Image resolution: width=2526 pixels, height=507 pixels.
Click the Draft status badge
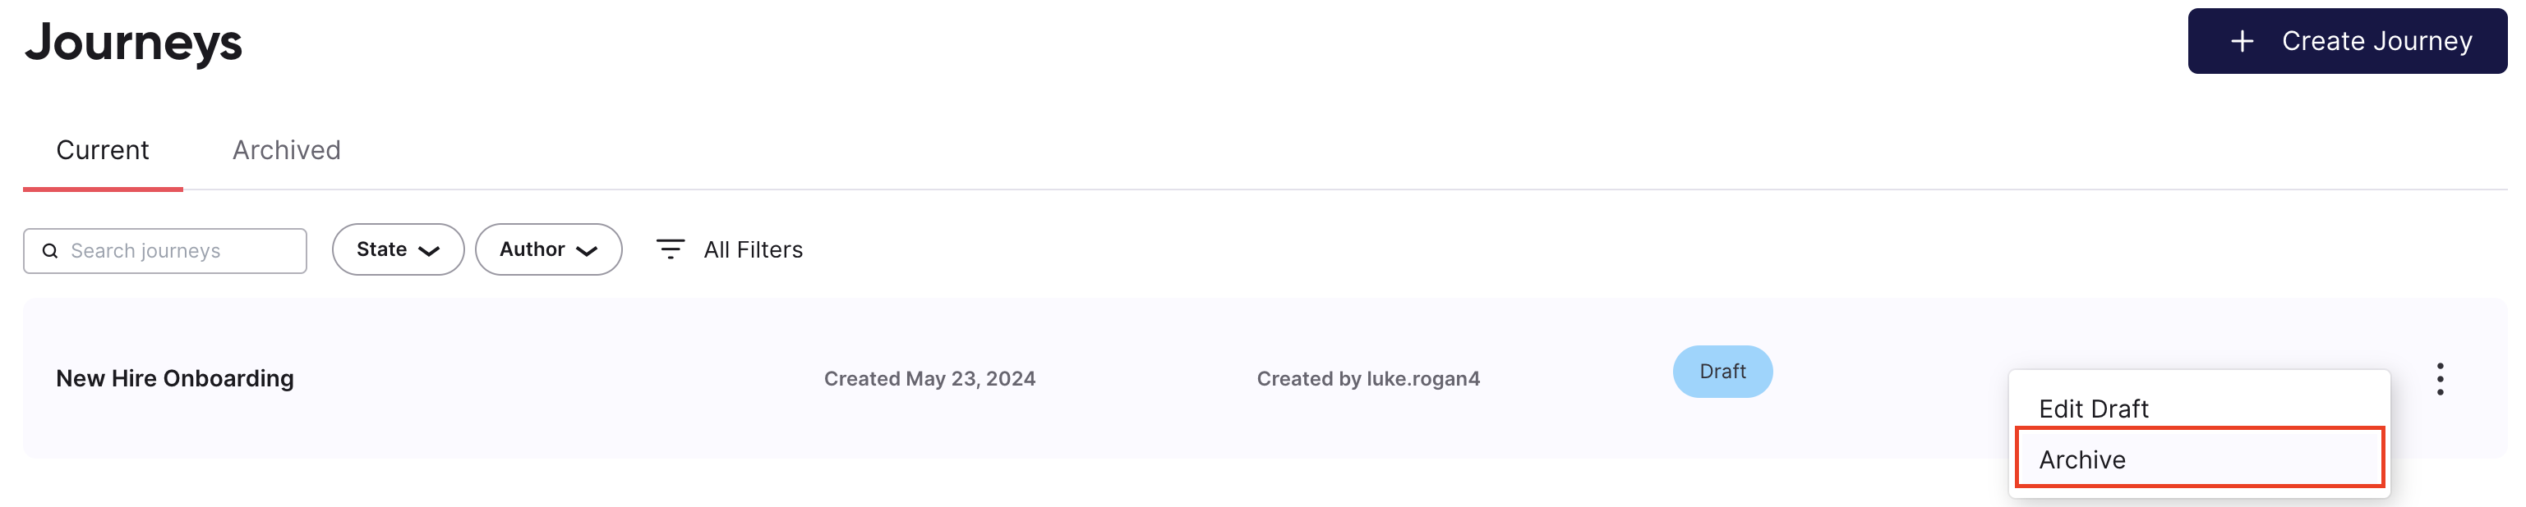(1722, 372)
